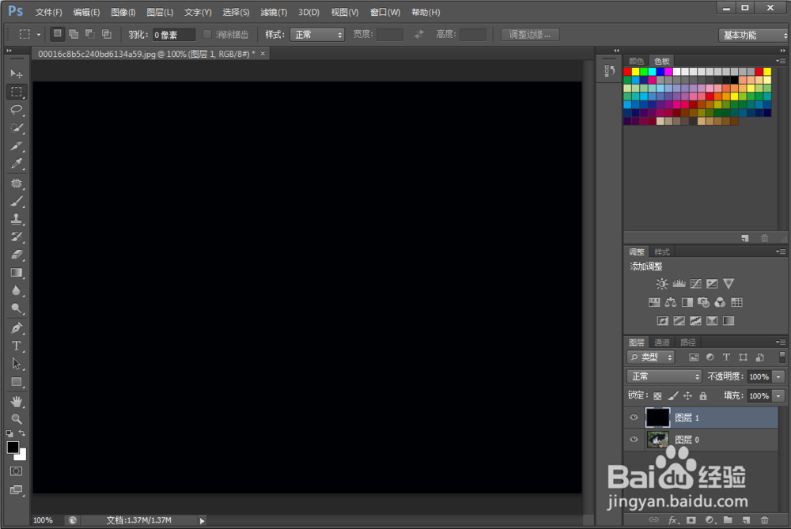This screenshot has width=791, height=529.
Task: Click the 羽化 feather input field
Action: tap(174, 35)
